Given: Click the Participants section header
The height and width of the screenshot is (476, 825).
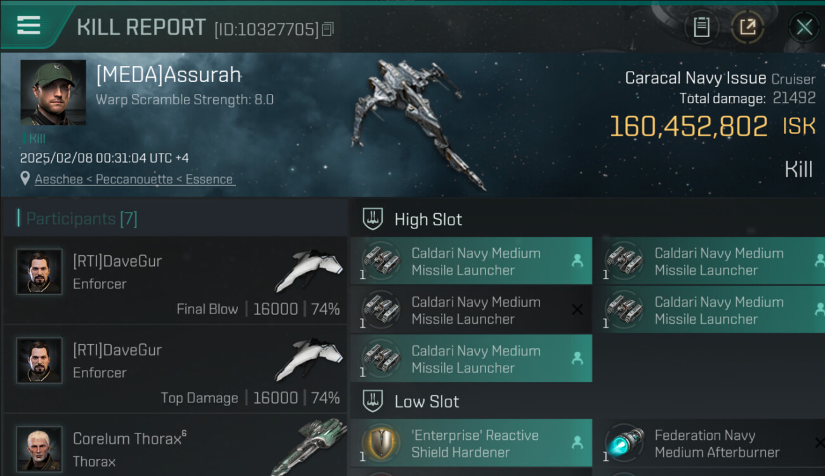Looking at the screenshot, I should (x=82, y=219).
